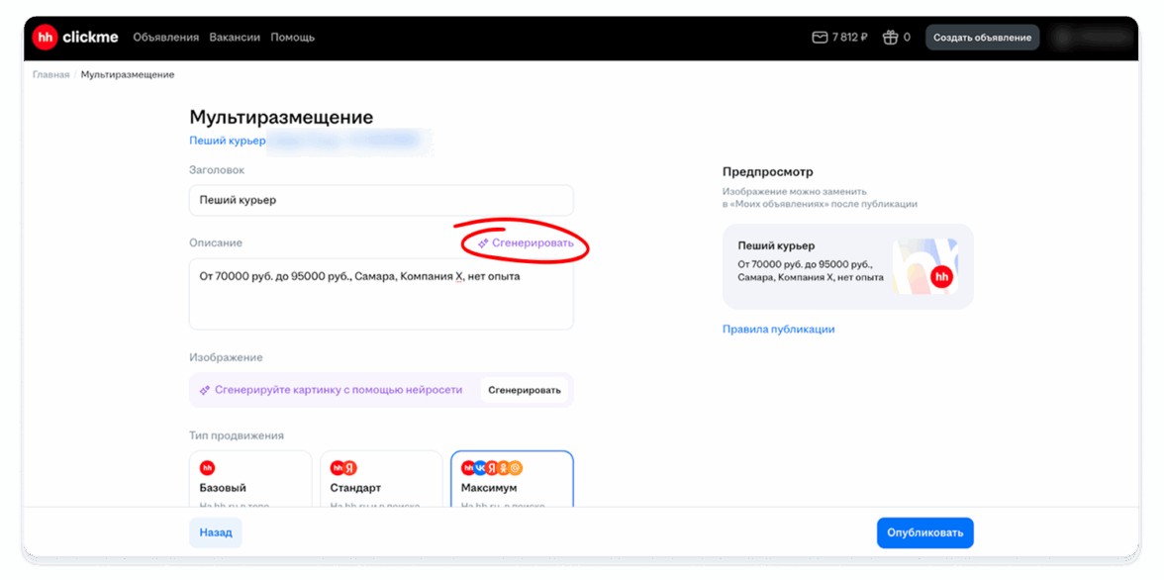Click Тип продвижения label
The image size is (1164, 580).
[236, 435]
